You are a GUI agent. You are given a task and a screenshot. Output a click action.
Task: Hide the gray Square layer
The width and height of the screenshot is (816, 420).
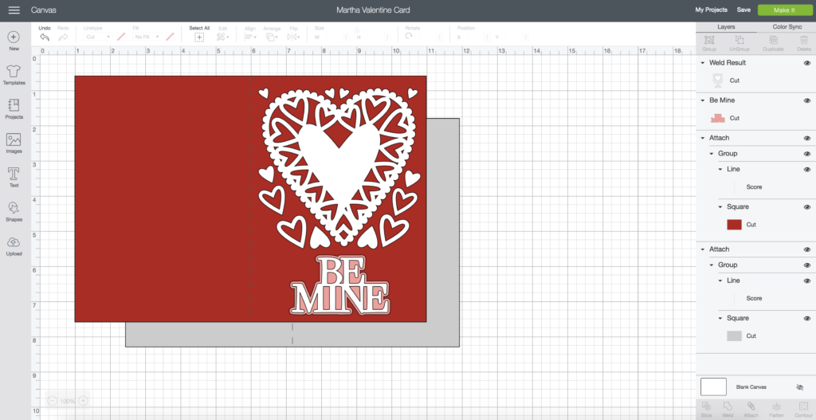point(807,318)
